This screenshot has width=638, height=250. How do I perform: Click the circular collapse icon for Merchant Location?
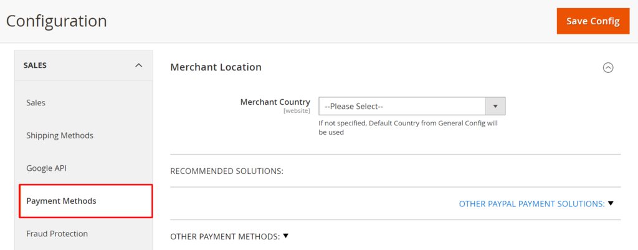(608, 67)
